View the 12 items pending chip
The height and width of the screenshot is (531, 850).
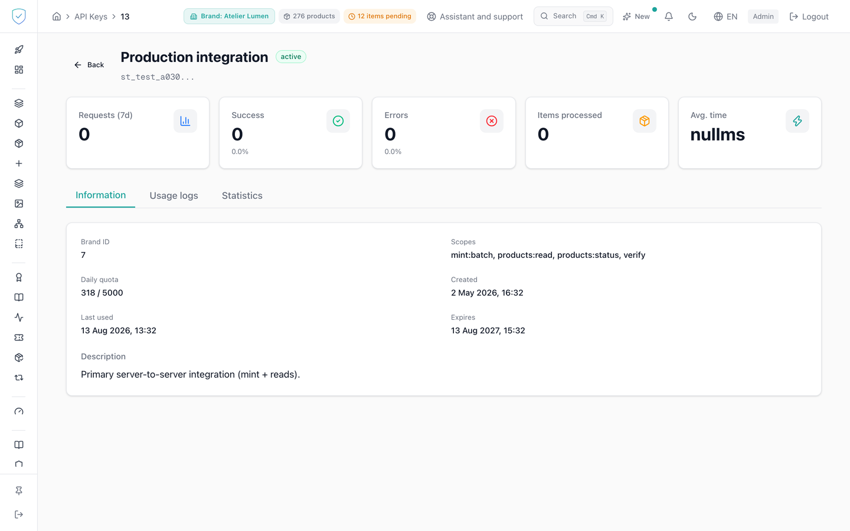380,17
